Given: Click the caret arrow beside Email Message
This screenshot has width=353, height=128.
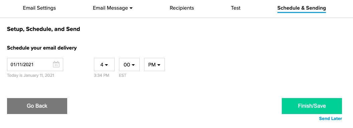Looking at the screenshot, I should click(131, 8).
